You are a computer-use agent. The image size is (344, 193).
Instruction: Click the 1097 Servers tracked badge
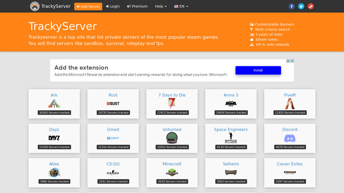click(x=290, y=182)
